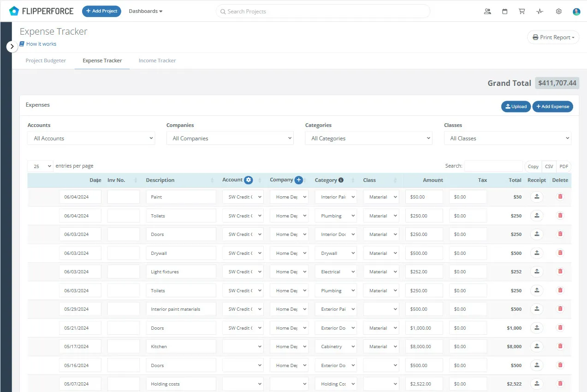Screen dimensions: 587x392
Task: Expand the sidebar with the arrow button
Action: tap(12, 46)
